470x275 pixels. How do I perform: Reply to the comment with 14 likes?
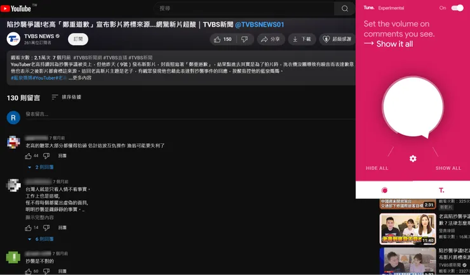coord(62,227)
